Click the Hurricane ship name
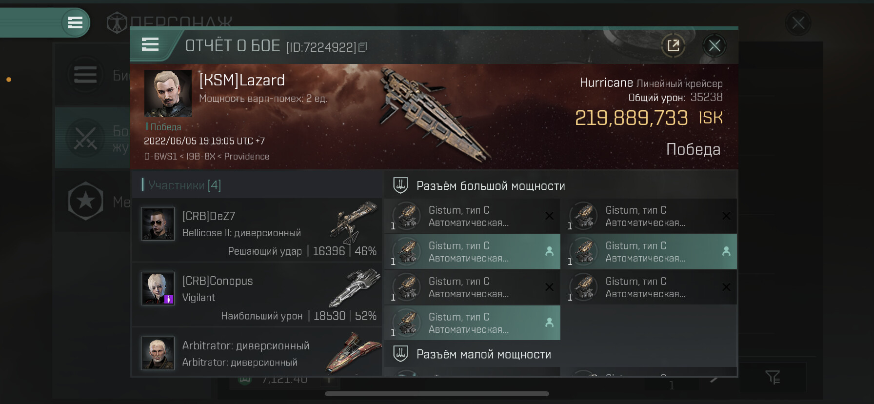 tap(606, 83)
